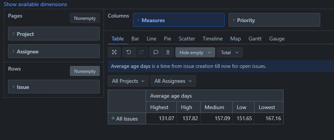Switch to the Line chart tab
This screenshot has height=140, width=334.
point(151,39)
